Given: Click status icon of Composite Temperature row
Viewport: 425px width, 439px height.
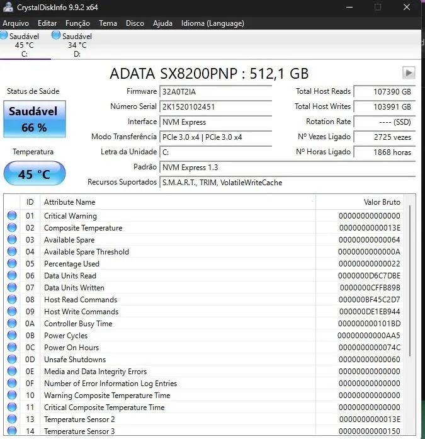Looking at the screenshot, I should click(12, 227).
